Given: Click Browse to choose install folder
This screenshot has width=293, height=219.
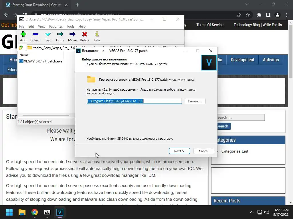Looking at the screenshot, I should [x=195, y=101].
